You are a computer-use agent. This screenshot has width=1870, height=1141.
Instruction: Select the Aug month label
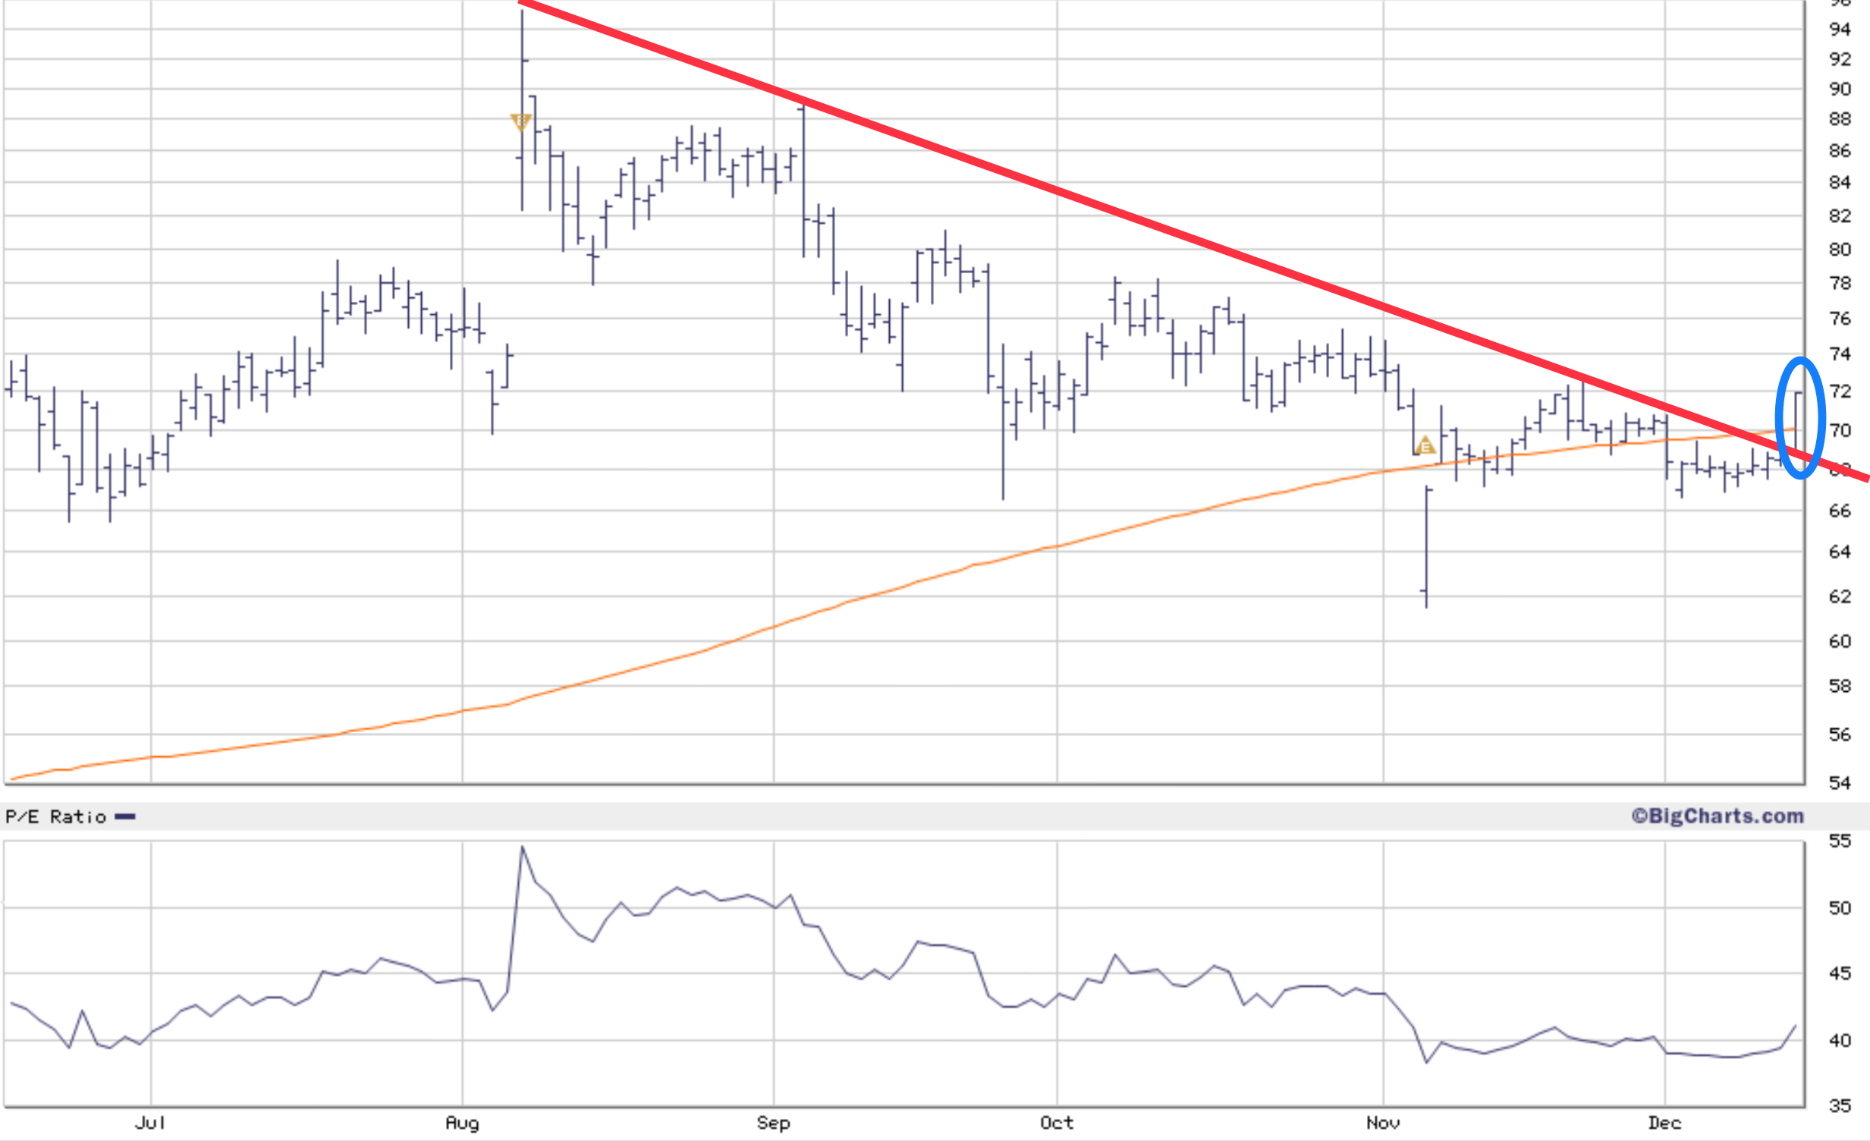click(x=462, y=1122)
